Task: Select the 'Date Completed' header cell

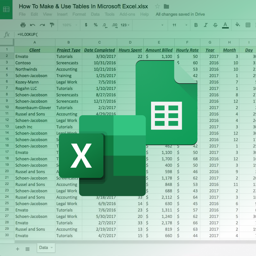Action: pos(100,50)
